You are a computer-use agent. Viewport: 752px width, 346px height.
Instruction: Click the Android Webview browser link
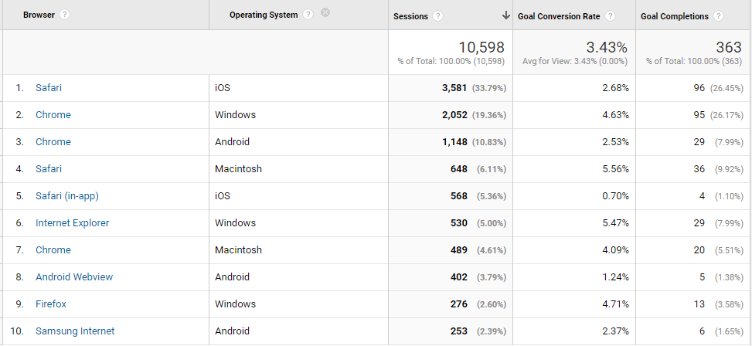coord(74,277)
